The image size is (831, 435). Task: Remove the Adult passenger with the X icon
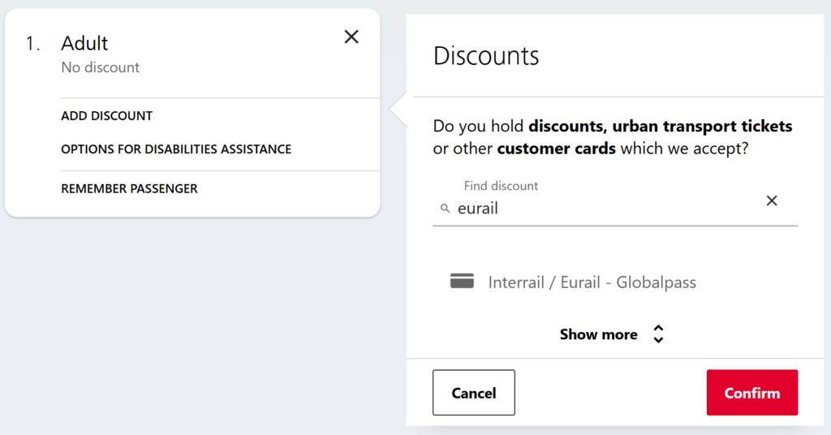pos(351,37)
